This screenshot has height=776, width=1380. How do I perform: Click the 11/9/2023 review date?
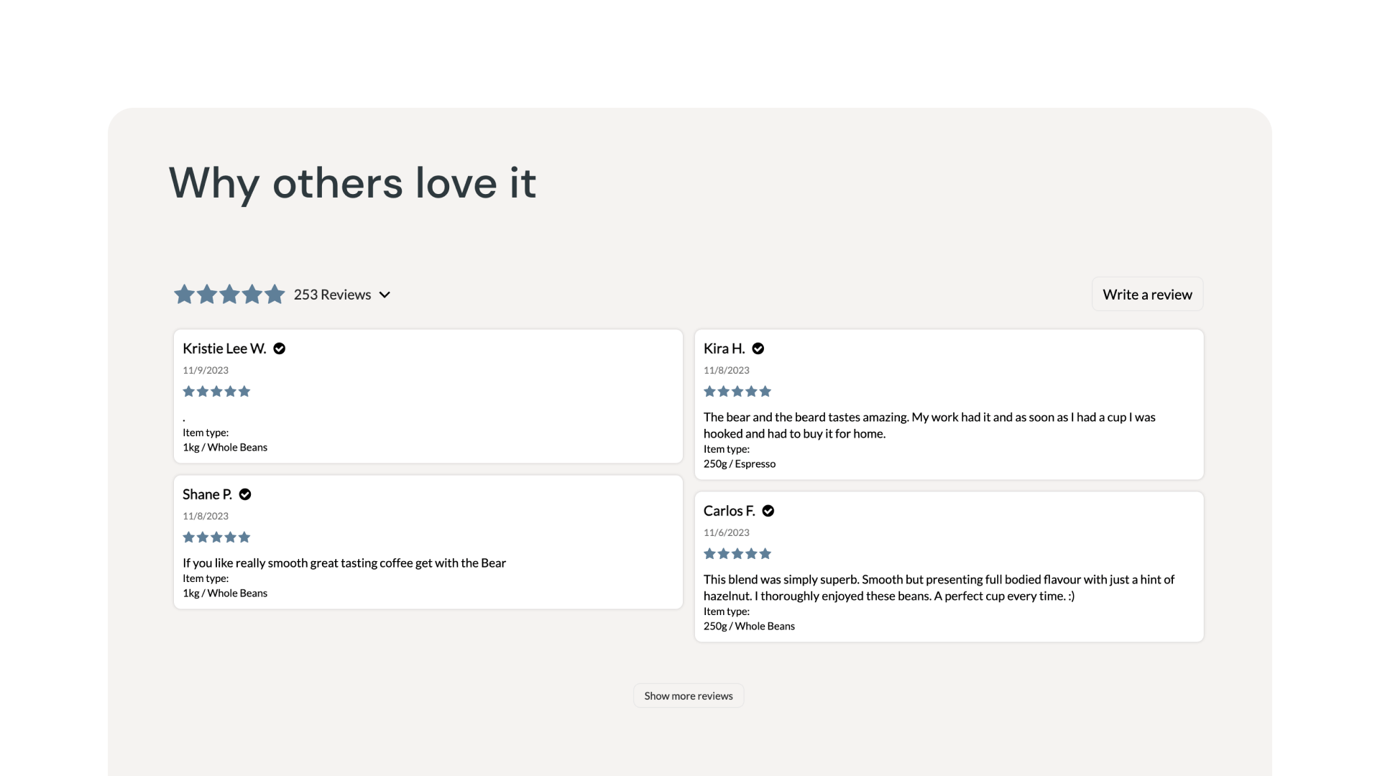206,371
